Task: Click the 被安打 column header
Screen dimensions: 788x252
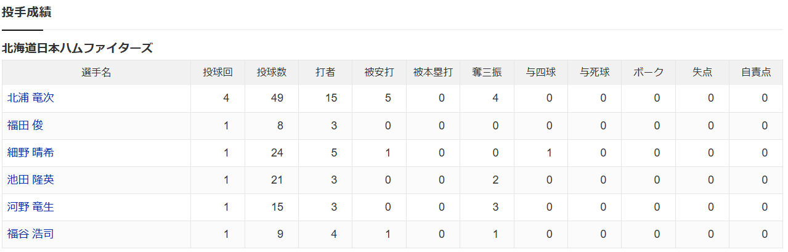Action: (380, 72)
